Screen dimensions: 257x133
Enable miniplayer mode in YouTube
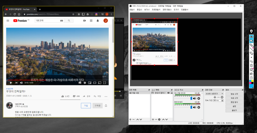(90, 83)
